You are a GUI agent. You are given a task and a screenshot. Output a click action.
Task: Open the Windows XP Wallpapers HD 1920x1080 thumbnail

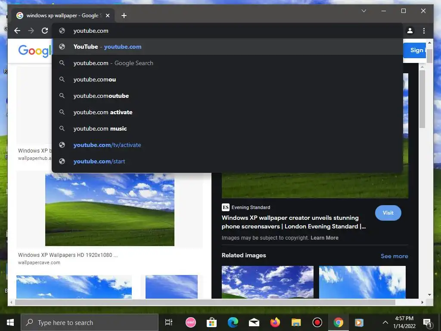[110, 210]
